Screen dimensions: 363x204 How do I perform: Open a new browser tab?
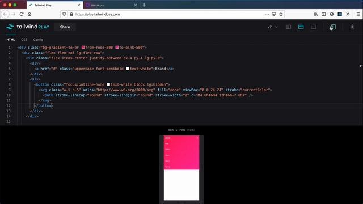click(x=144, y=5)
